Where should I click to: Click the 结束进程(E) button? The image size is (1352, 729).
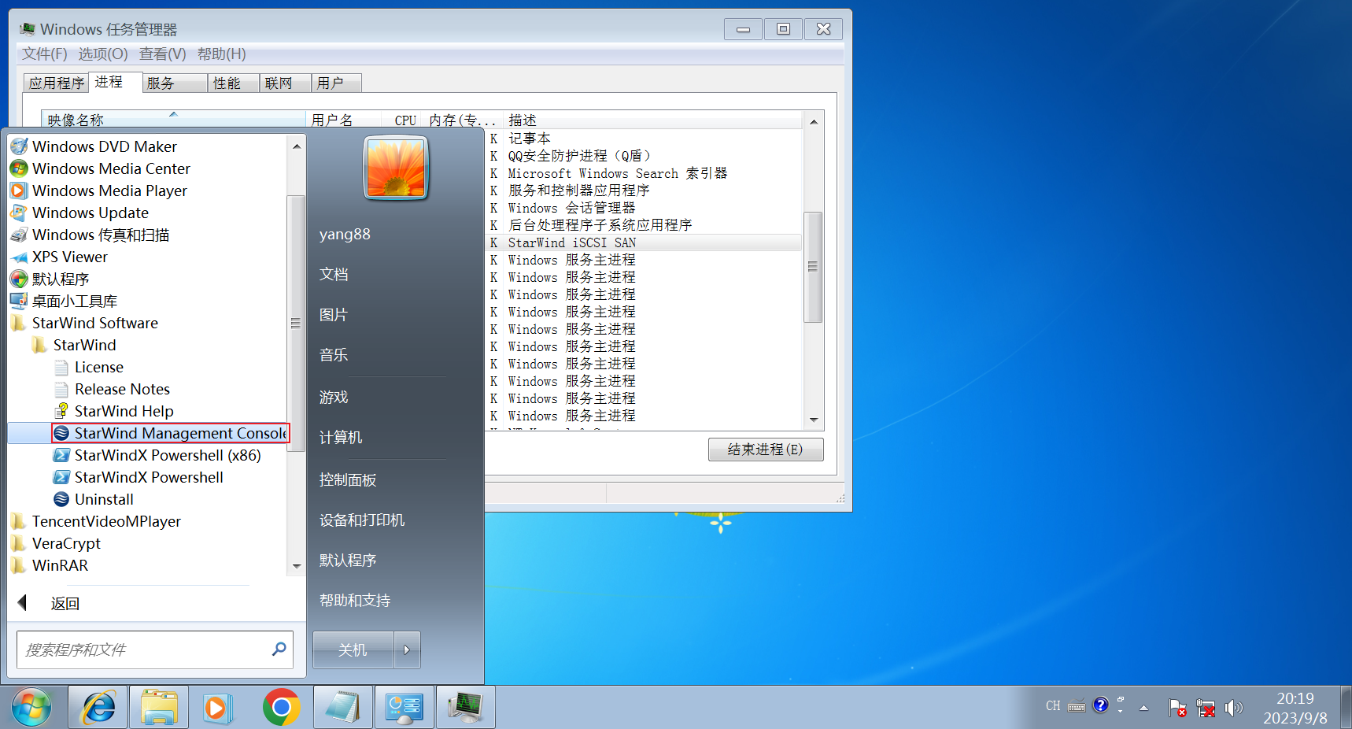tap(765, 449)
